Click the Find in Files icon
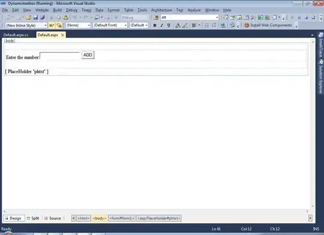Screen dimensions: 324x235 (x=156, y=17)
